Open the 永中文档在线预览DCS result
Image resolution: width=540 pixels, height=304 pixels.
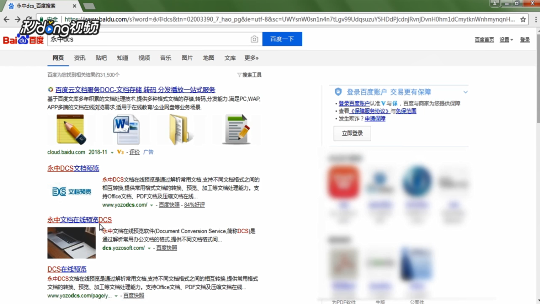80,220
